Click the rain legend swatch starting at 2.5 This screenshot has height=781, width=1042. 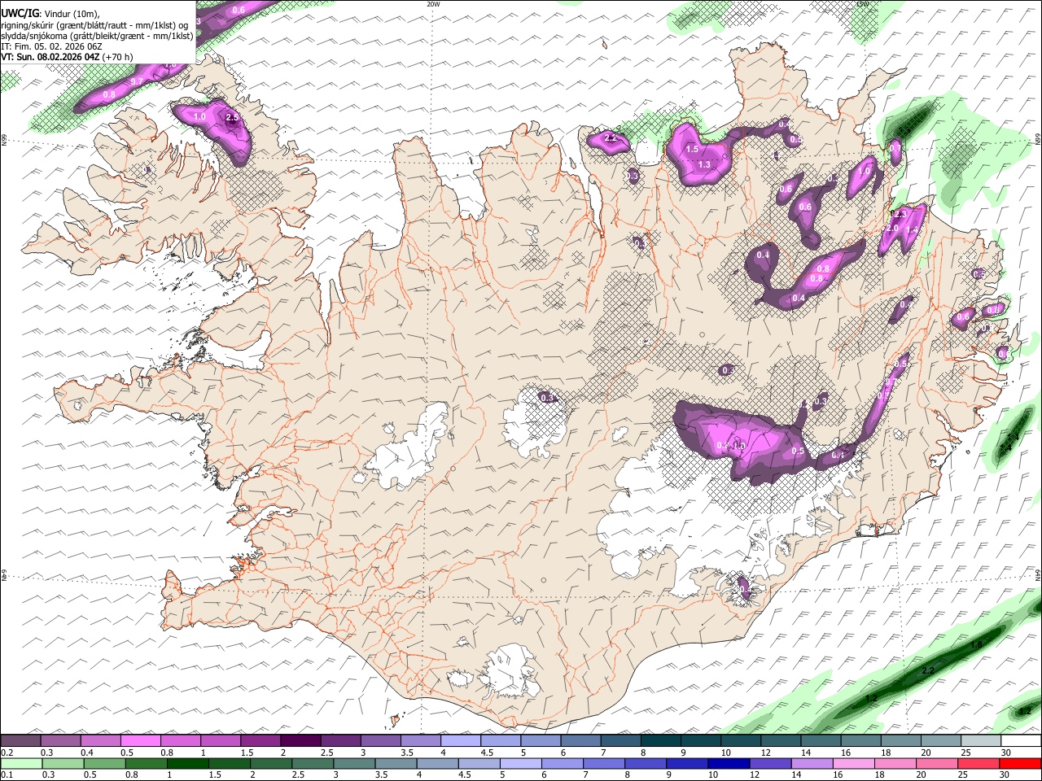pos(313,764)
